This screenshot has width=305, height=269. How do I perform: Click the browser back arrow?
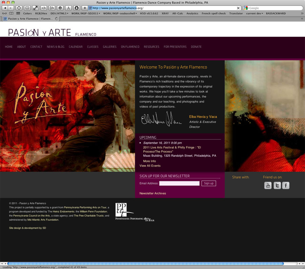tap(5, 8)
